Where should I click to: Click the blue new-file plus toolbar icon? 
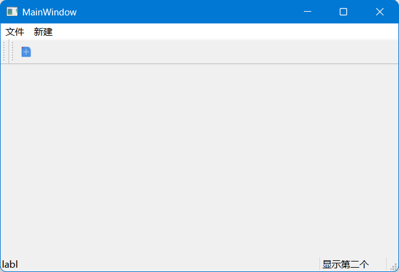tap(26, 52)
